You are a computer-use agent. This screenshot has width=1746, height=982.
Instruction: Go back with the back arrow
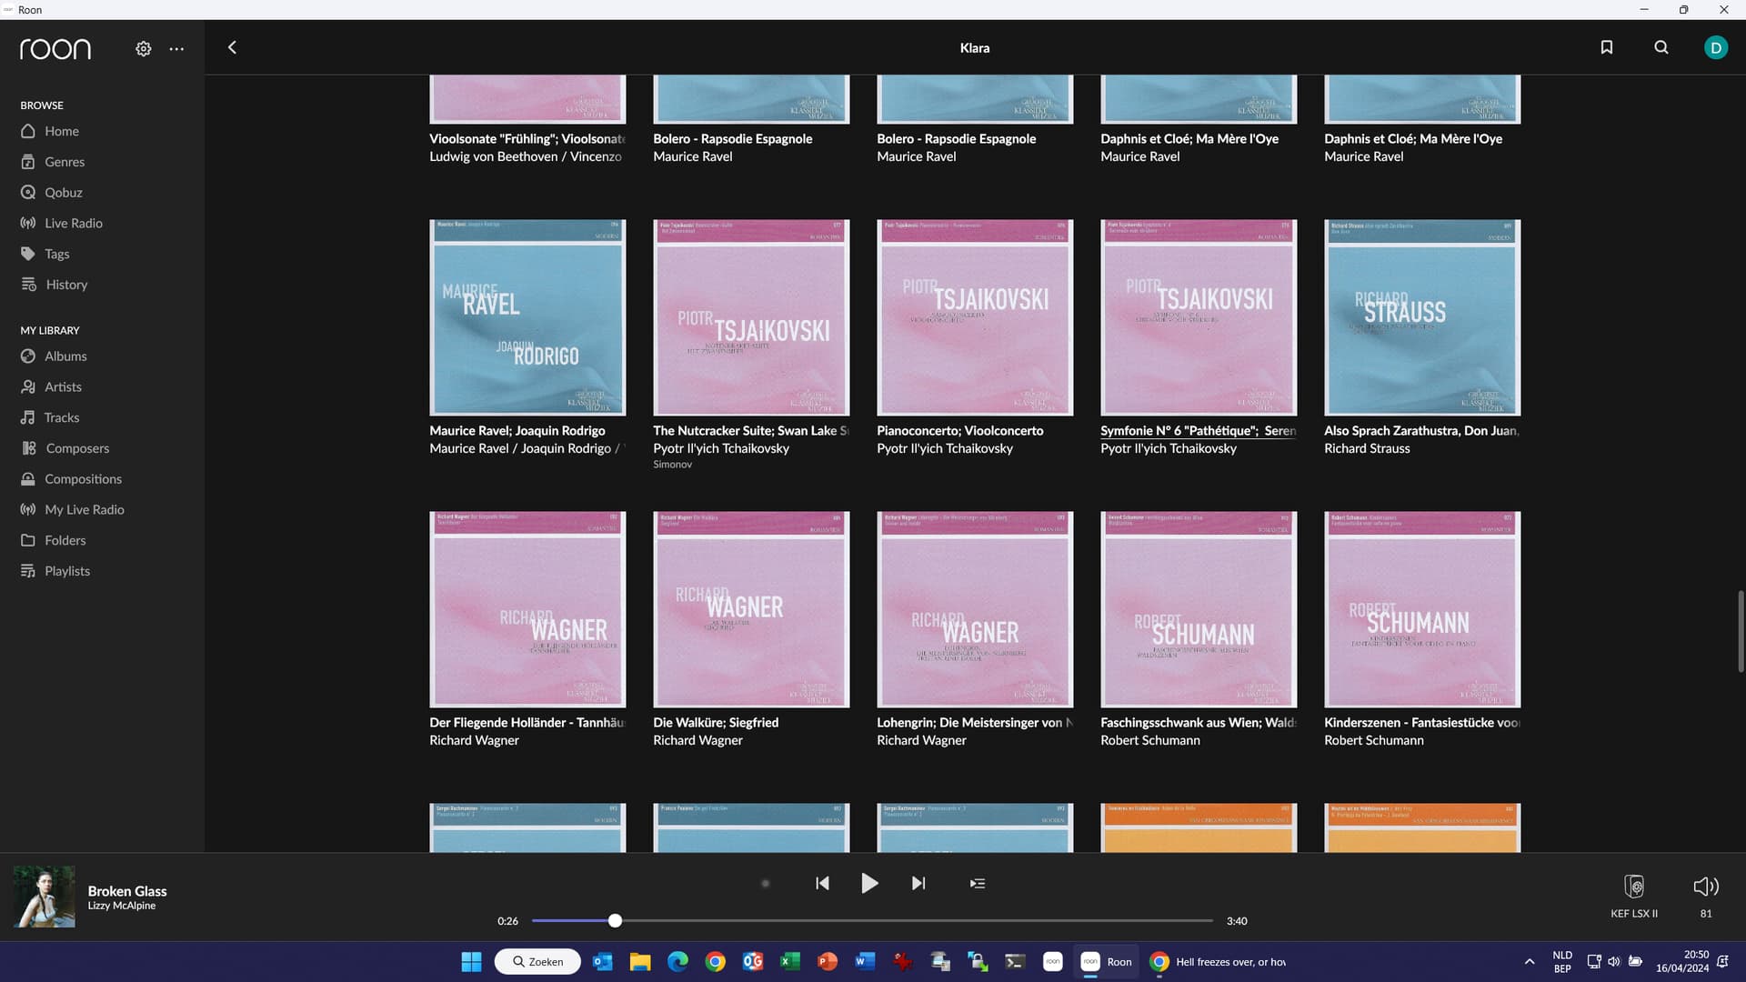(x=232, y=47)
